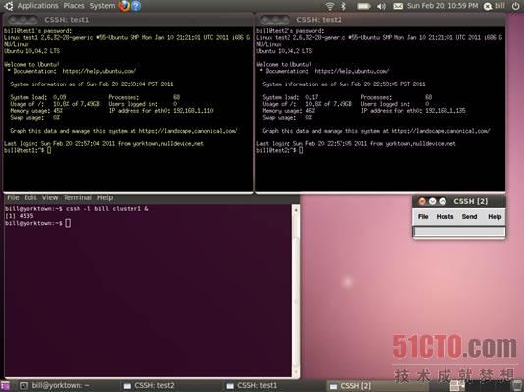Open the sound volume indicator
This screenshot has width=524, height=392.
click(x=381, y=6)
